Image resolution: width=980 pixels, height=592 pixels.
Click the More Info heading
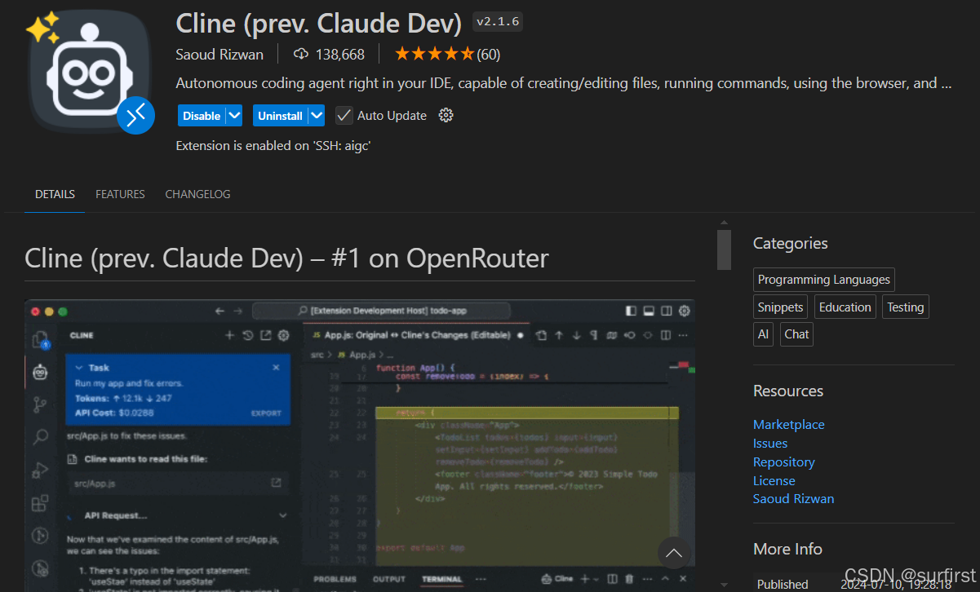pyautogui.click(x=787, y=549)
